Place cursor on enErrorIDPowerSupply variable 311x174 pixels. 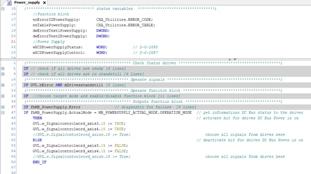(56, 20)
